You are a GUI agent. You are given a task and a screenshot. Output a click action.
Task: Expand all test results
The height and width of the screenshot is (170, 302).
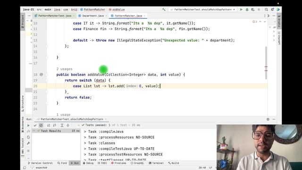click(x=62, y=125)
